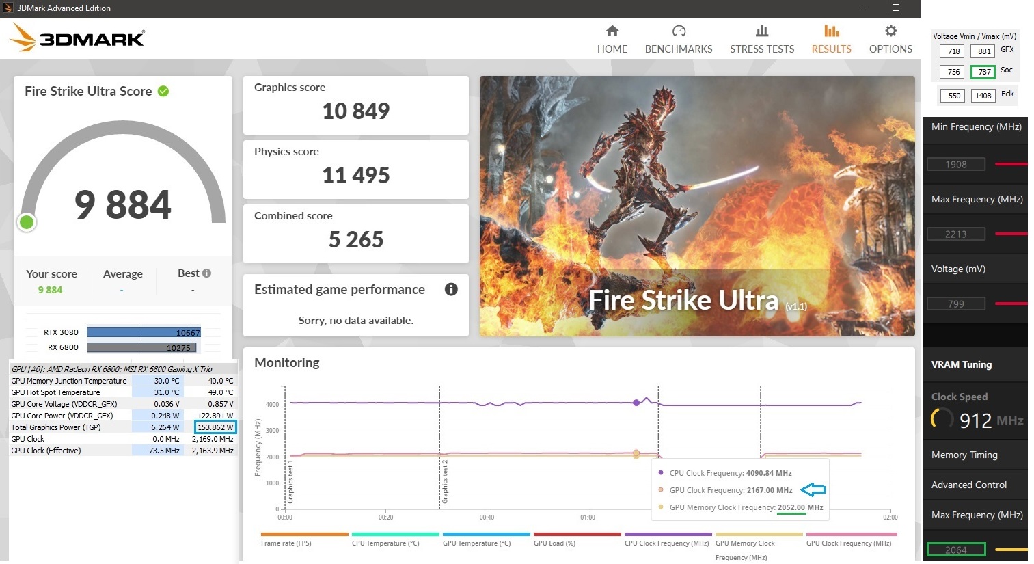Toggle Frame rate (FPS) legend
Screen dimensions: 1034x564
tap(304, 539)
